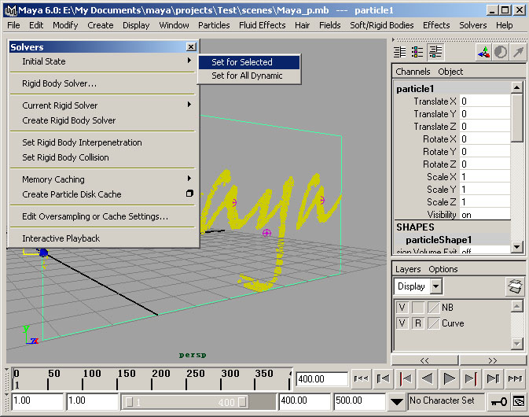Image resolution: width=529 pixels, height=417 pixels.
Task: Show the Channel Box and Layer Editor layout icon
Action: coord(435,52)
